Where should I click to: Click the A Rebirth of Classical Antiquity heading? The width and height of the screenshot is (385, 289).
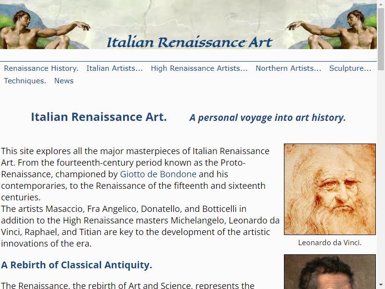[77, 265]
